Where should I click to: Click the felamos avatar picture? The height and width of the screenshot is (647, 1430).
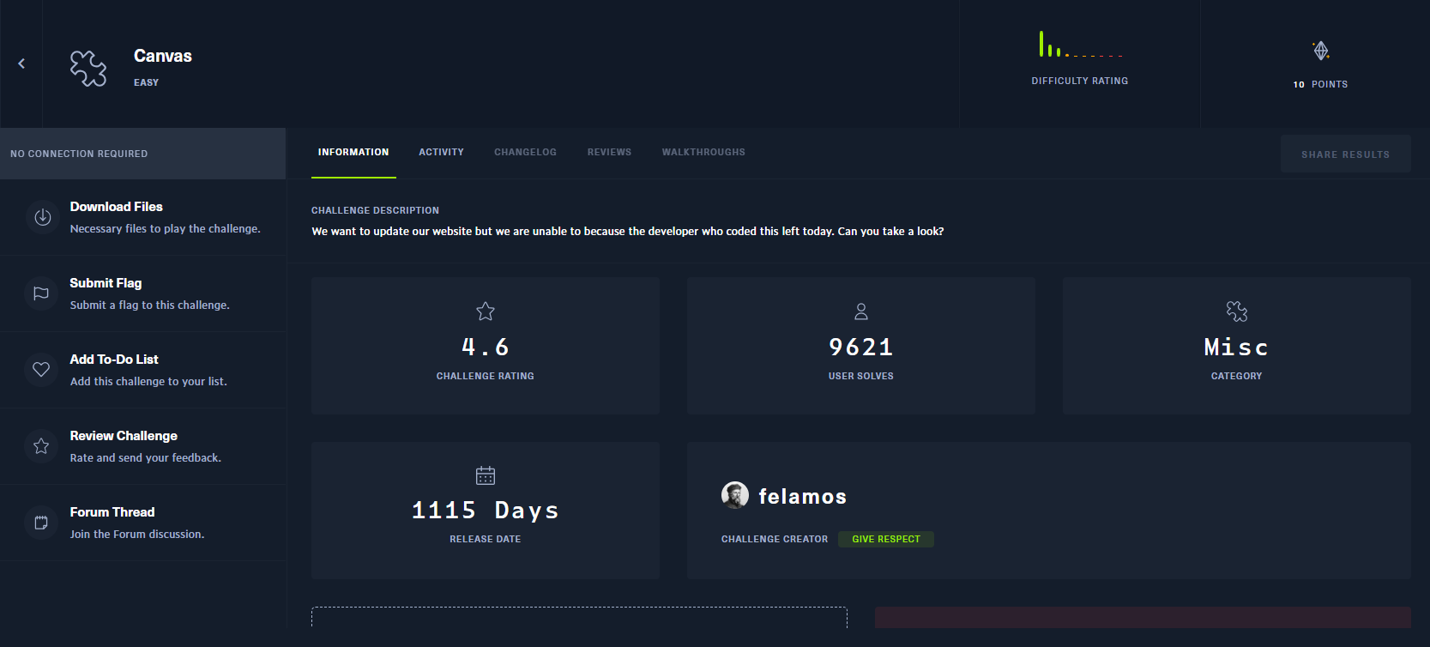735,495
